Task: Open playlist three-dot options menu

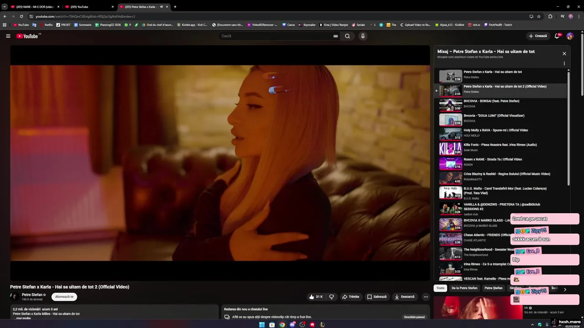Action: pyautogui.click(x=564, y=63)
